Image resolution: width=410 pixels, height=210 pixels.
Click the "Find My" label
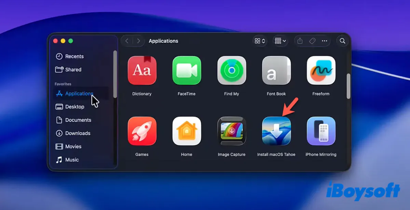pos(232,94)
